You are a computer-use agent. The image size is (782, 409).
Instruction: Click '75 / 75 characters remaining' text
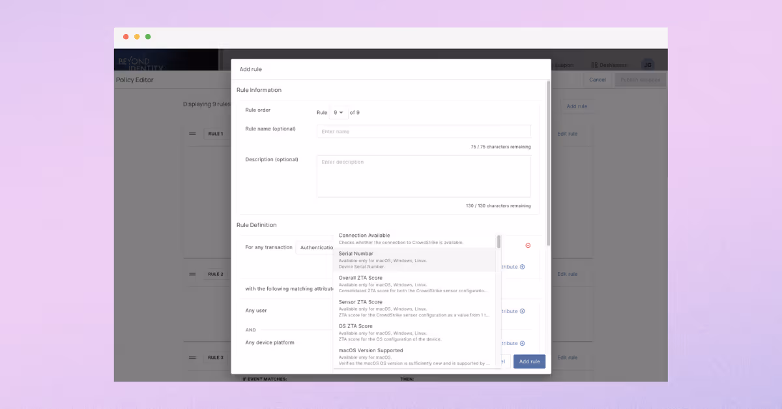click(x=500, y=147)
